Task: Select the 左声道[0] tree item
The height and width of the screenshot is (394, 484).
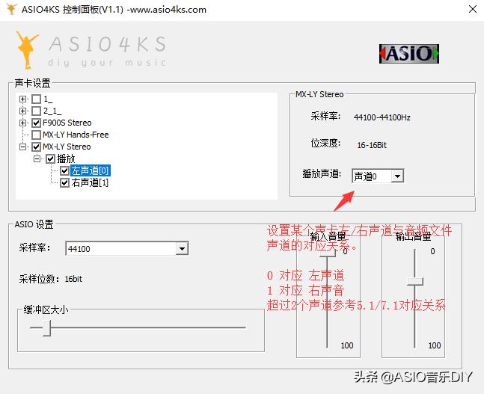Action: [x=90, y=170]
